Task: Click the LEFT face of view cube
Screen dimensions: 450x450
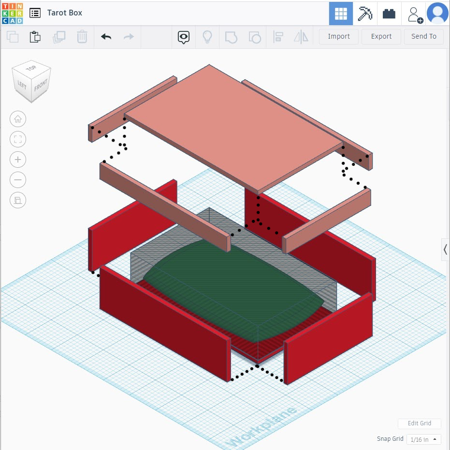Action: click(22, 85)
